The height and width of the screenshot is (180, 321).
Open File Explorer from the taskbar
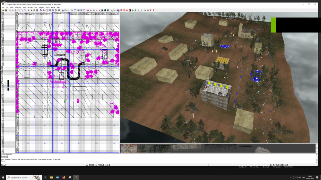[x=51, y=177]
